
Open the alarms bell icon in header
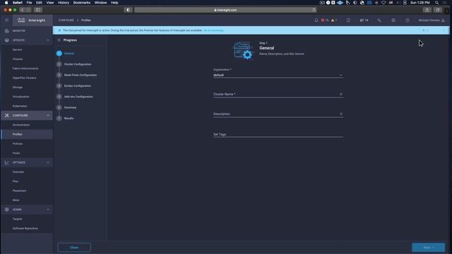[316, 20]
